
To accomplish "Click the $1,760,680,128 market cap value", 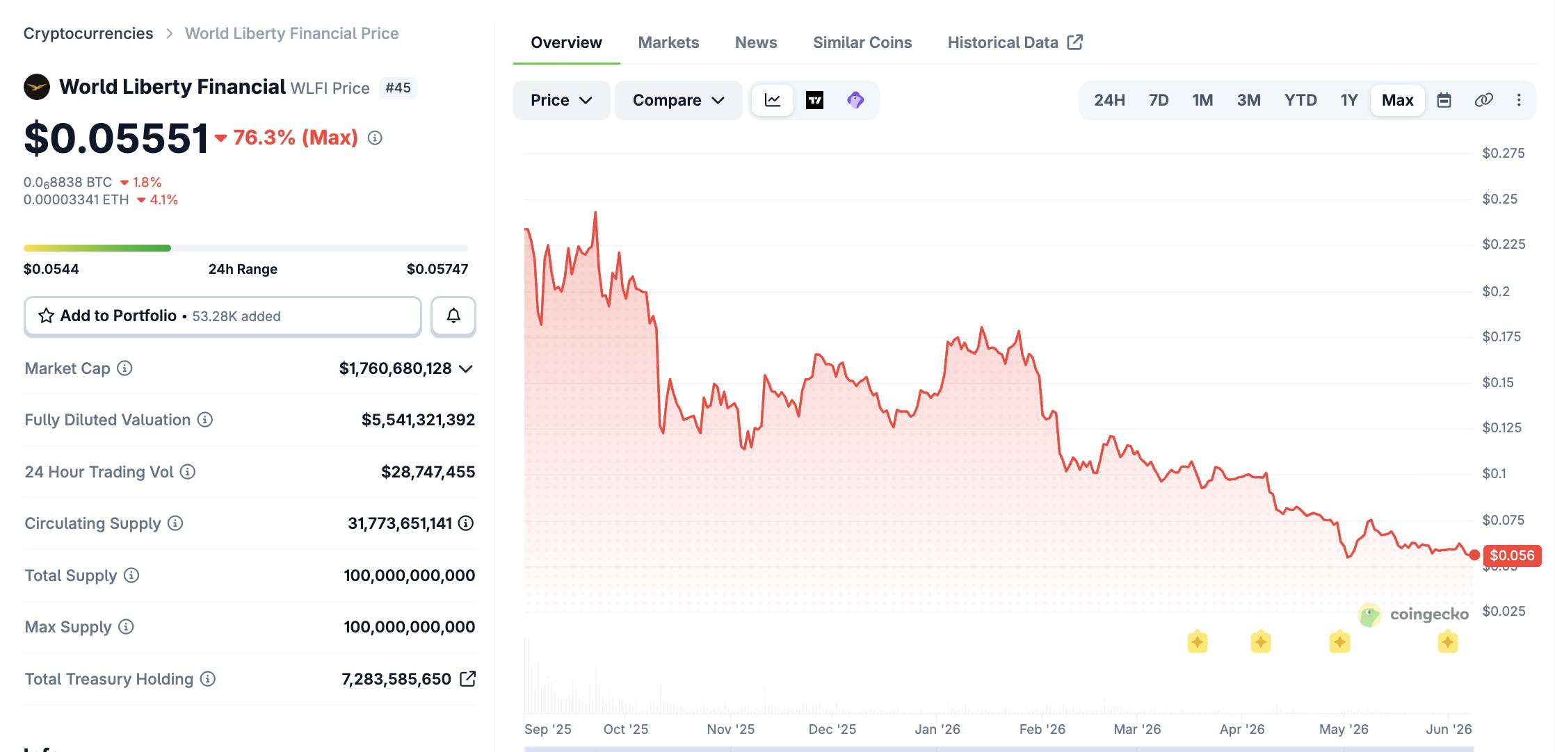I will [x=395, y=368].
